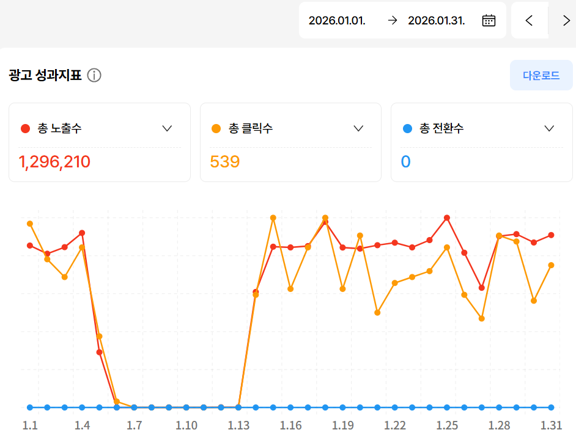Select the 1,296,210 impressions value

tap(54, 161)
